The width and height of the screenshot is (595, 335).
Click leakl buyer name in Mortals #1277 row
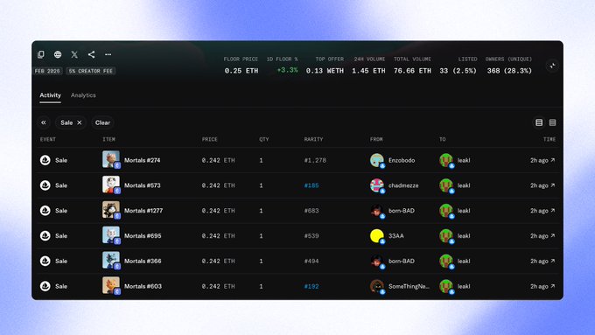pyautogui.click(x=464, y=211)
